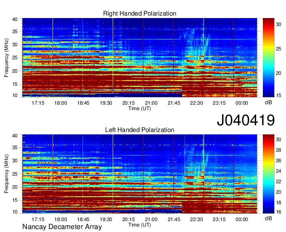Screen dimensions: 286x232
Task: Click the "25" frequency tick of Left Handed plot
Action: pyautogui.click(x=15, y=174)
